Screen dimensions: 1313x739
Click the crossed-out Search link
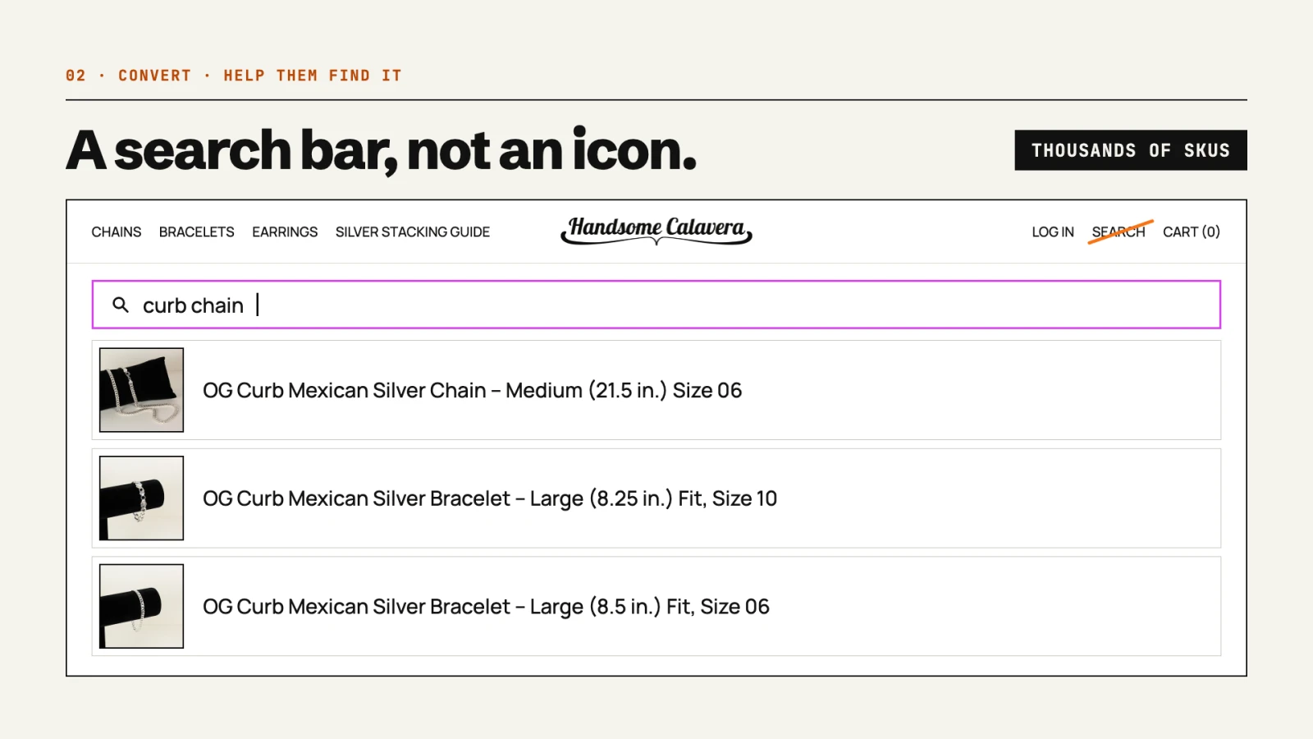click(1119, 232)
